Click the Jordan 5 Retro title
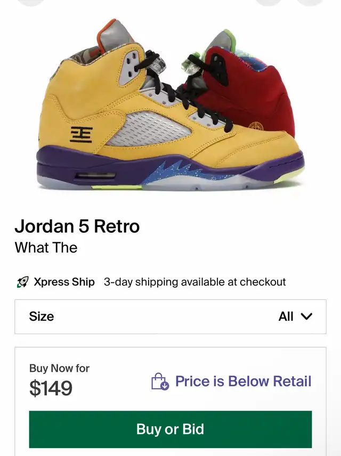The width and height of the screenshot is (341, 456). tap(77, 226)
